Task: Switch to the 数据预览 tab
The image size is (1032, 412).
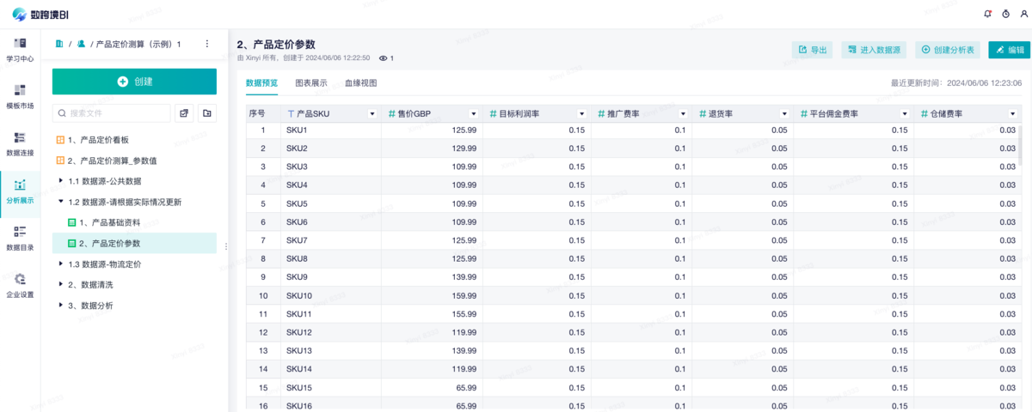Action: click(261, 83)
